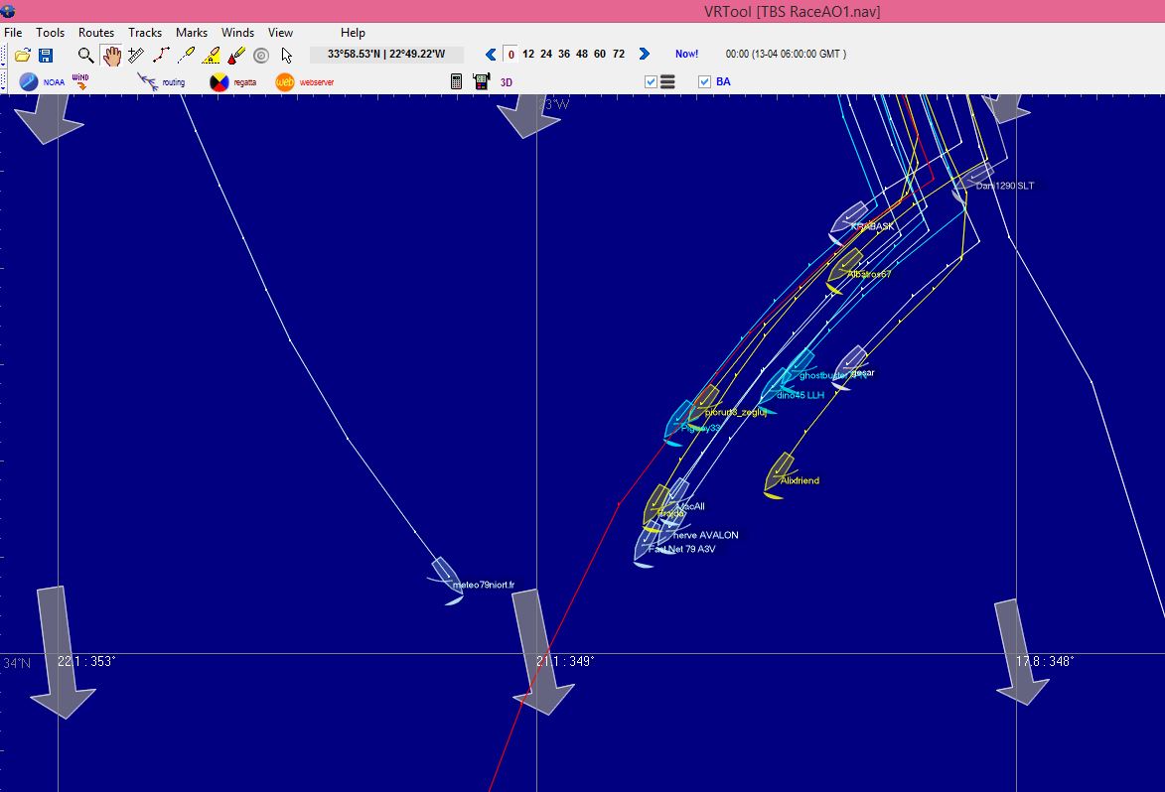1165x792 pixels.
Task: Open the calculator icon
Action: pos(456,81)
